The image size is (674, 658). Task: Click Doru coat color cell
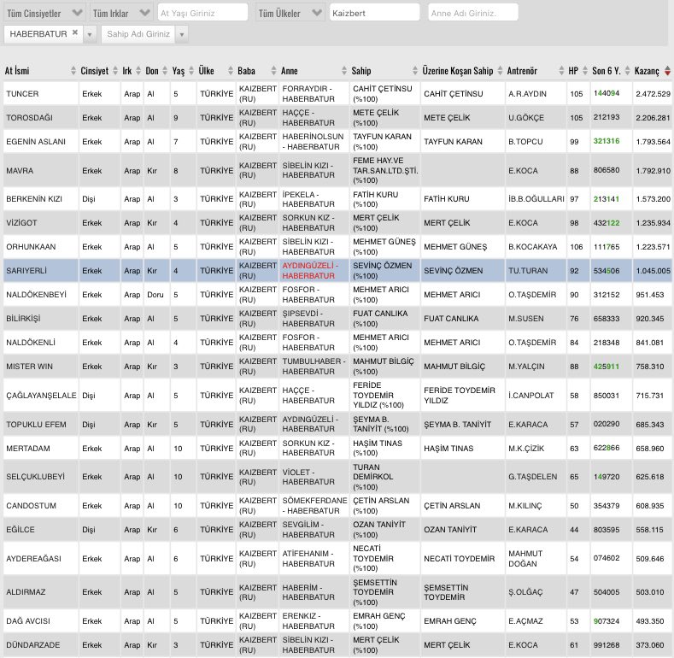(x=155, y=295)
